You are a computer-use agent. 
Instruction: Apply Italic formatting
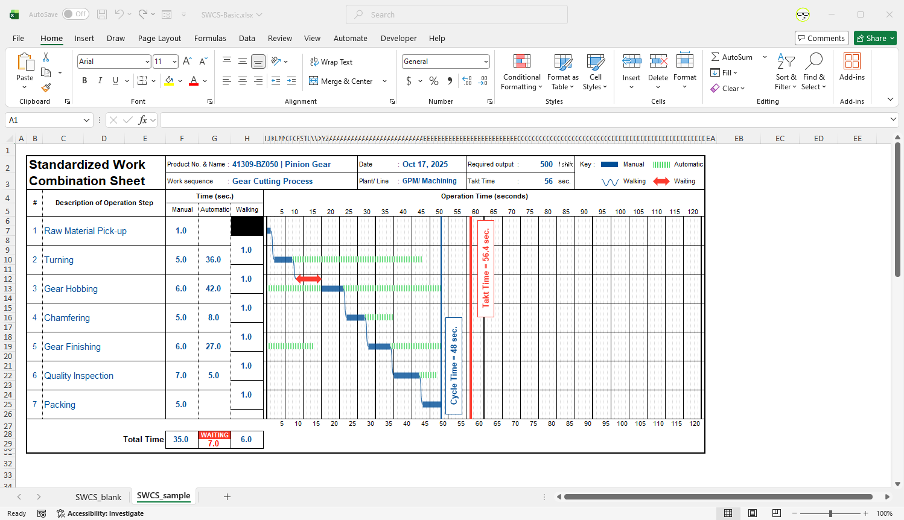pyautogui.click(x=100, y=81)
